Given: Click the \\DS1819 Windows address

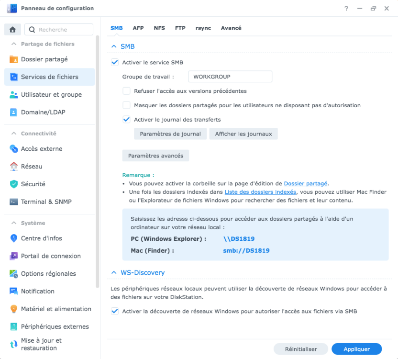Looking at the screenshot, I should pos(239,239).
